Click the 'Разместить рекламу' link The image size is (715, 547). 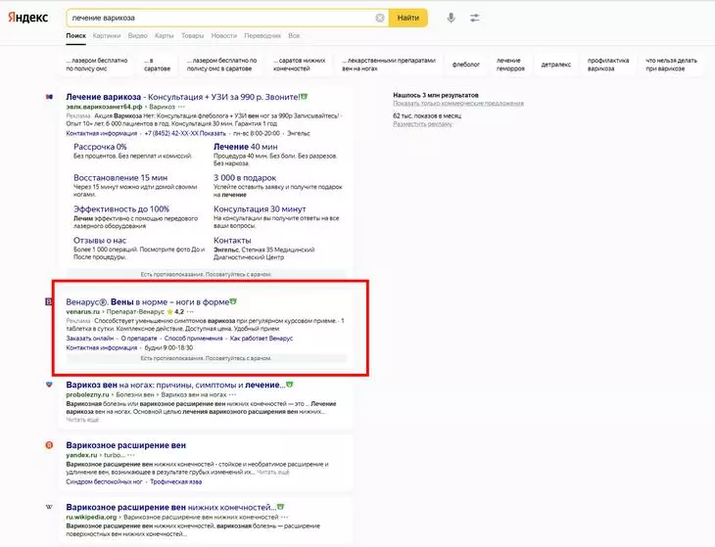[423, 124]
